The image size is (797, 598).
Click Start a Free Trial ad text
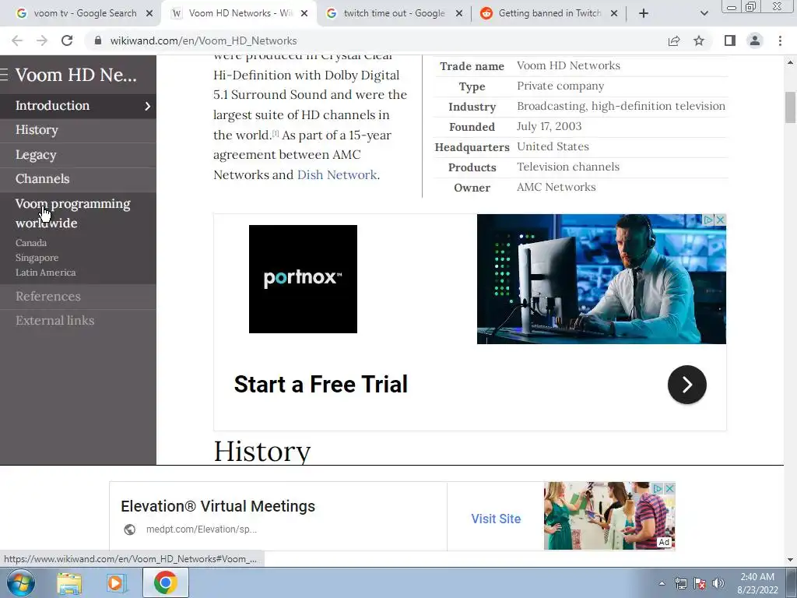[x=321, y=385]
